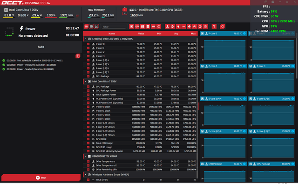The width and height of the screenshot is (298, 184).
Task: Click the blue dot on P-core 2 graph
Action: [244, 66]
